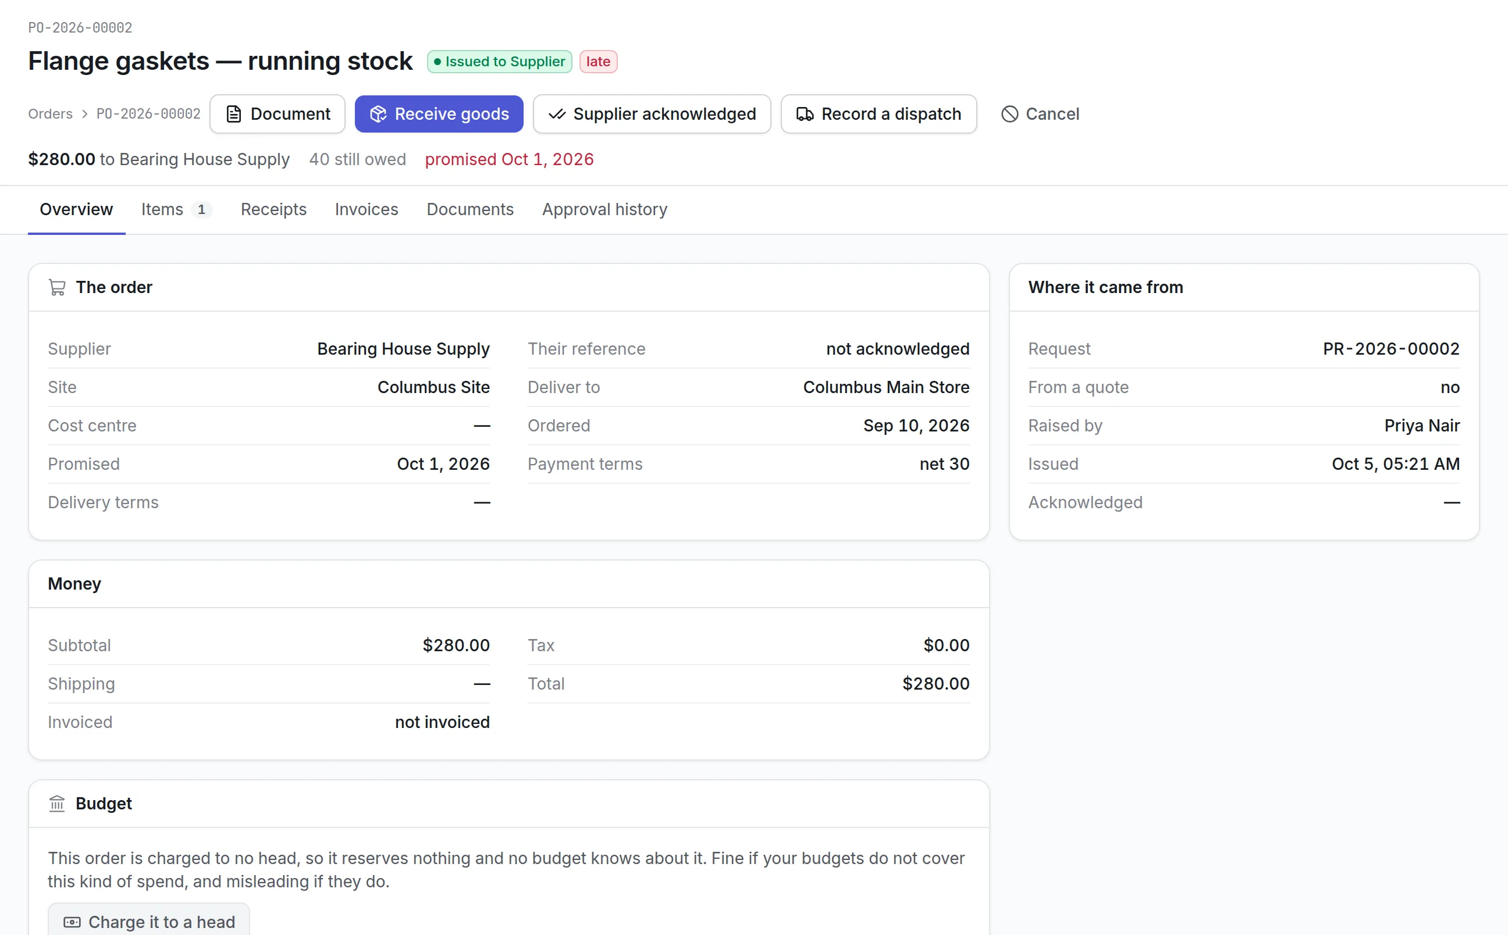The width and height of the screenshot is (1508, 935).
Task: Click the red late badge
Action: click(x=598, y=62)
